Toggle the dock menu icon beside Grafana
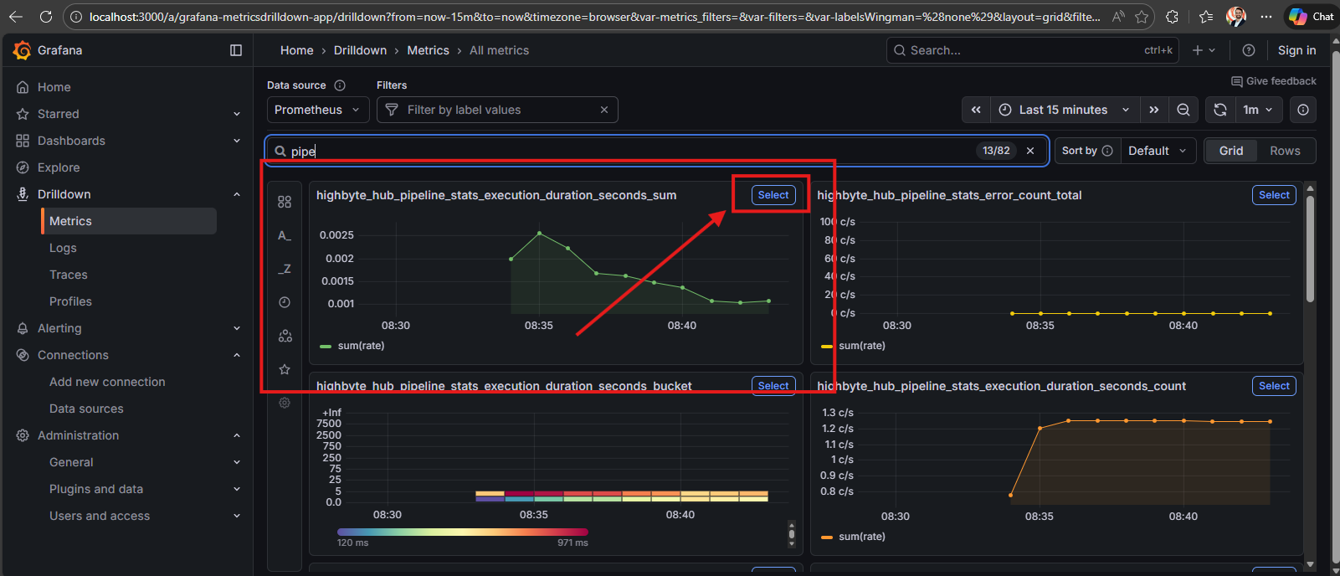The height and width of the screenshot is (576, 1340). [x=236, y=50]
